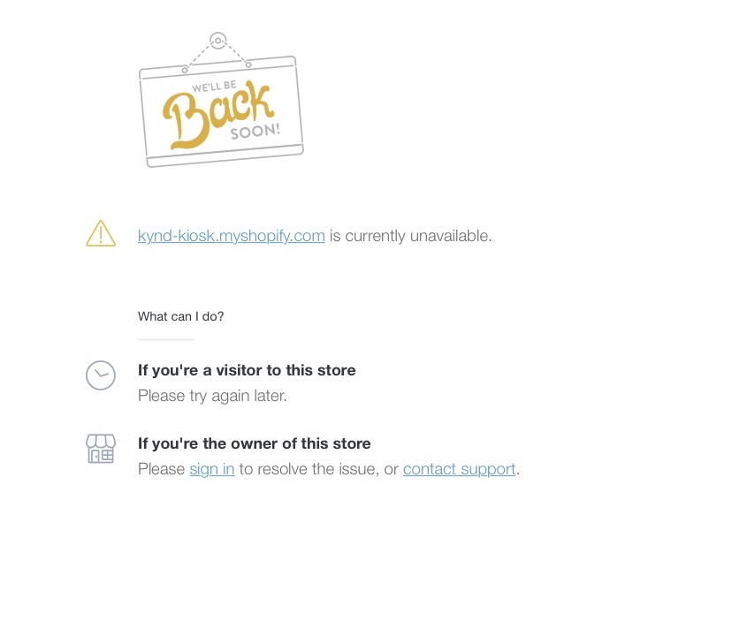This screenshot has height=621, width=732.
Task: Click the storefront icon beside owner section
Action: (x=101, y=449)
